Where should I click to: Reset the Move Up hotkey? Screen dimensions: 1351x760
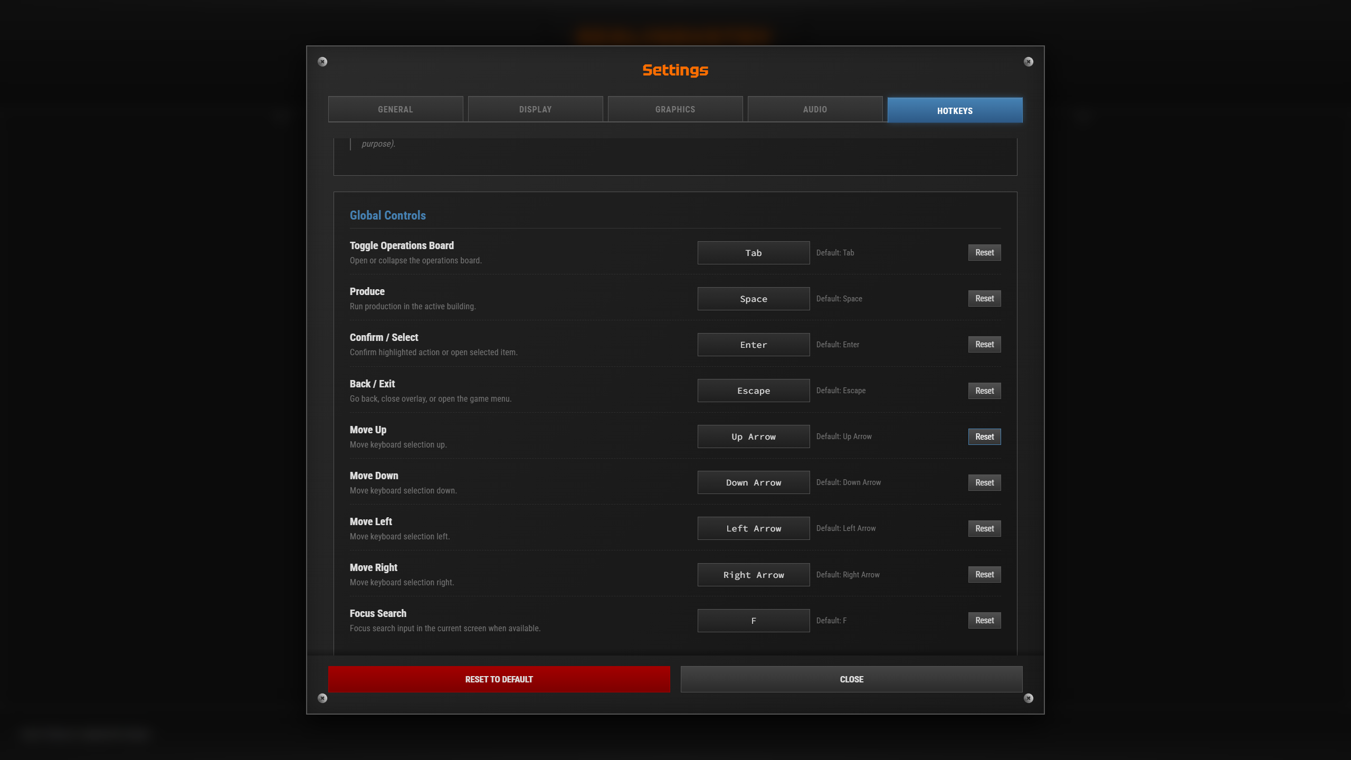984,436
